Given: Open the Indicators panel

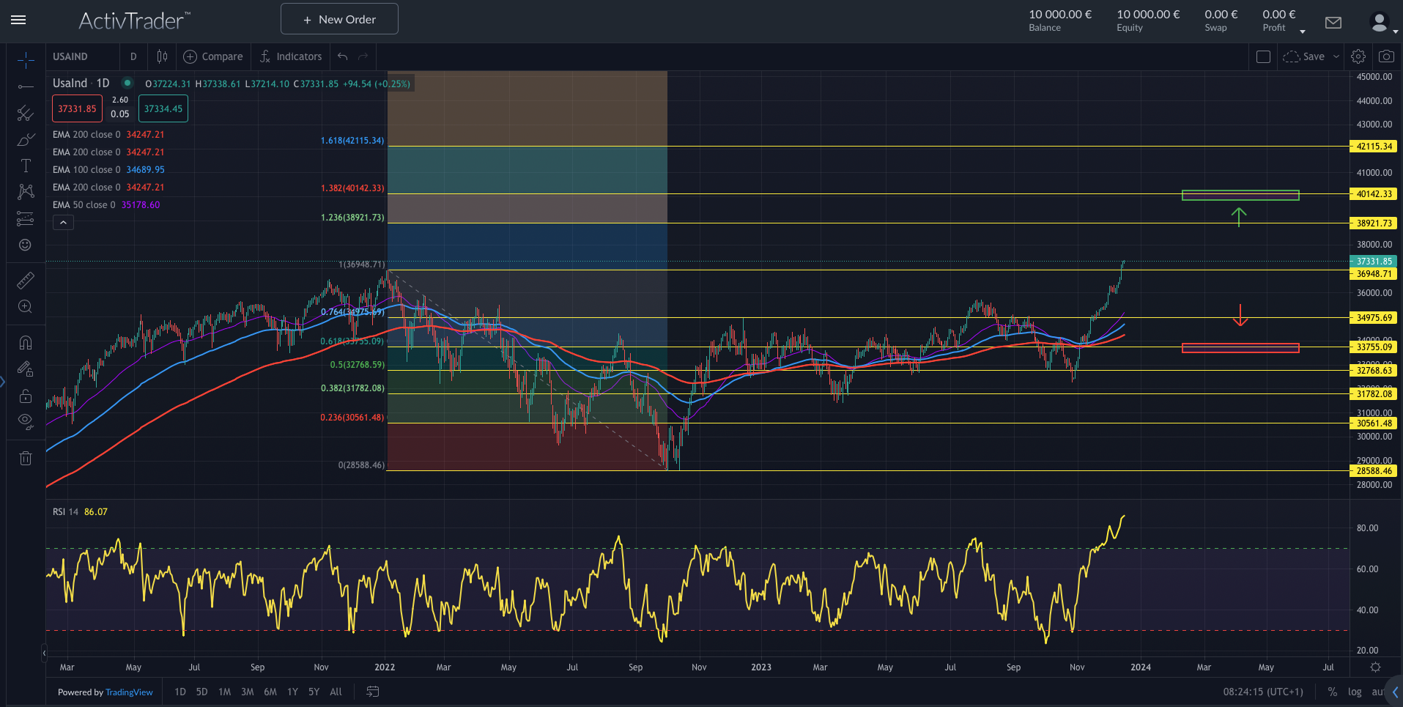Looking at the screenshot, I should (x=291, y=56).
